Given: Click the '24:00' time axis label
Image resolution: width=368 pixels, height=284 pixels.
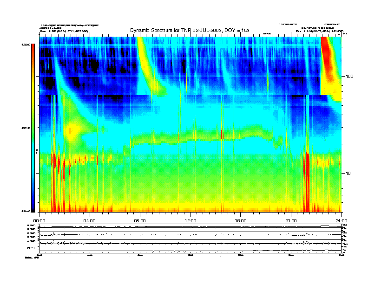Looking at the screenshot, I should tap(341, 221).
